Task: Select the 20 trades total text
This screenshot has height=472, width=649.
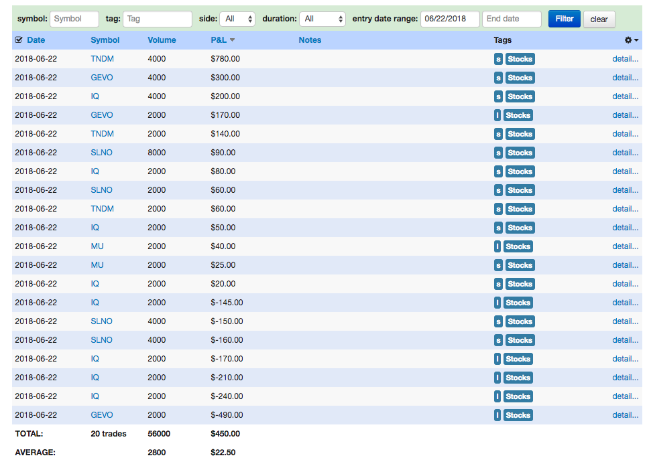Action: (109, 434)
